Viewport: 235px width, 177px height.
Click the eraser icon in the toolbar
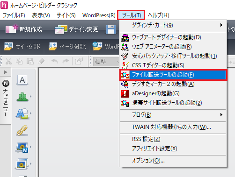41,61
